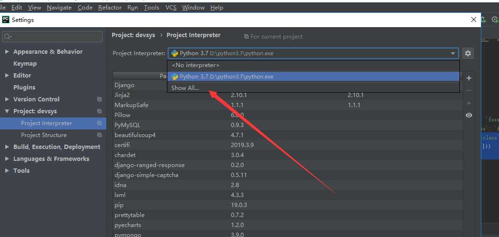Image resolution: width=499 pixels, height=237 pixels.
Task: Click Project: devsys breadcrumb link
Action: tap(134, 35)
